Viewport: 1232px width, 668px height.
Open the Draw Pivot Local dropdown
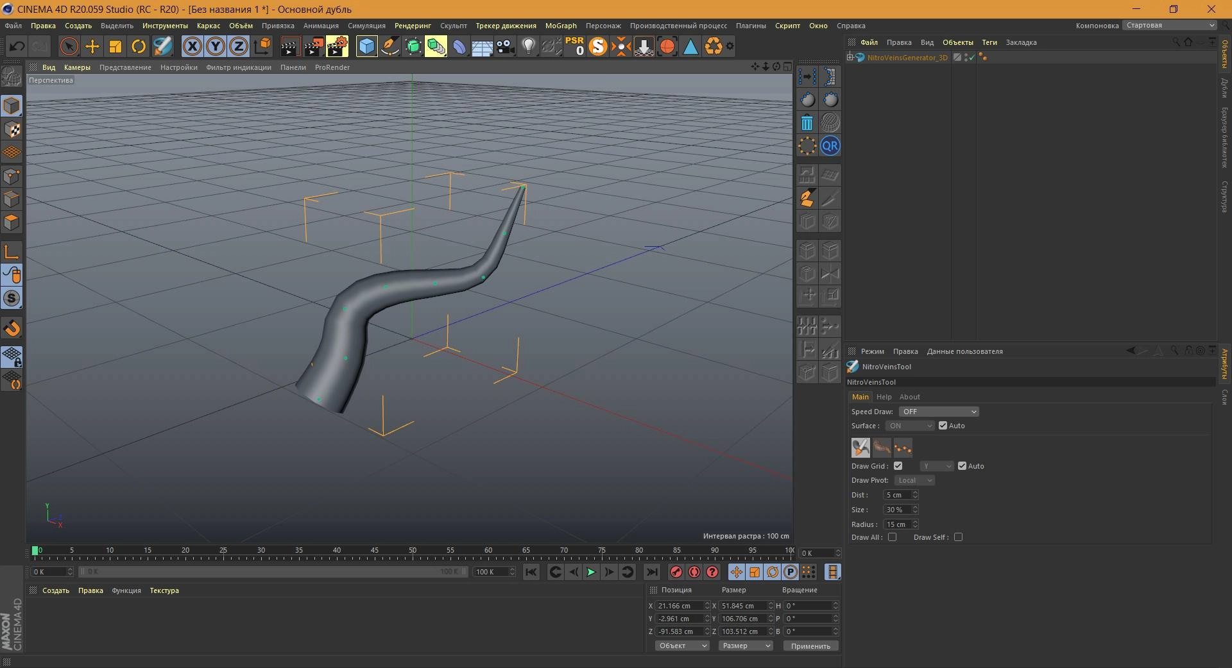[914, 480]
